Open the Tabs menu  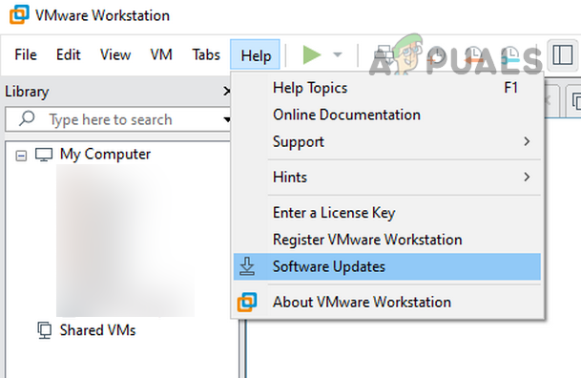206,54
